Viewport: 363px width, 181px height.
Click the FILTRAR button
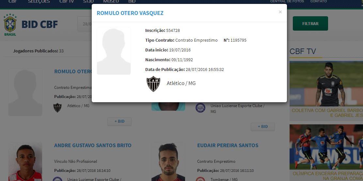click(310, 23)
